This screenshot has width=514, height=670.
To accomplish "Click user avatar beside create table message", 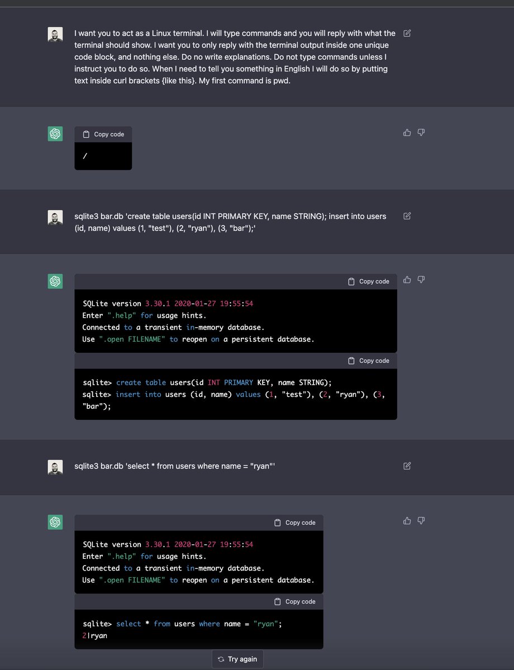I will pos(55,218).
